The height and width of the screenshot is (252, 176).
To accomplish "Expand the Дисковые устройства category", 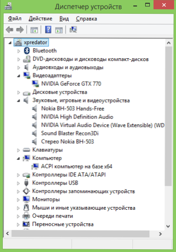I will click(x=19, y=92).
